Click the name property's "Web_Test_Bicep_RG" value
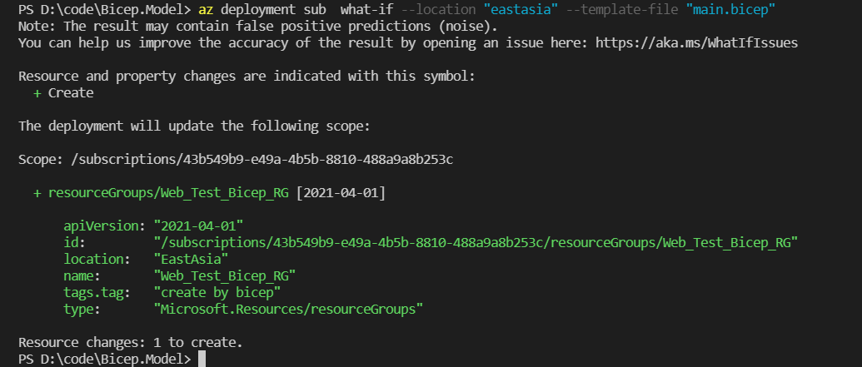Screen dimensions: 862x367 pos(225,275)
